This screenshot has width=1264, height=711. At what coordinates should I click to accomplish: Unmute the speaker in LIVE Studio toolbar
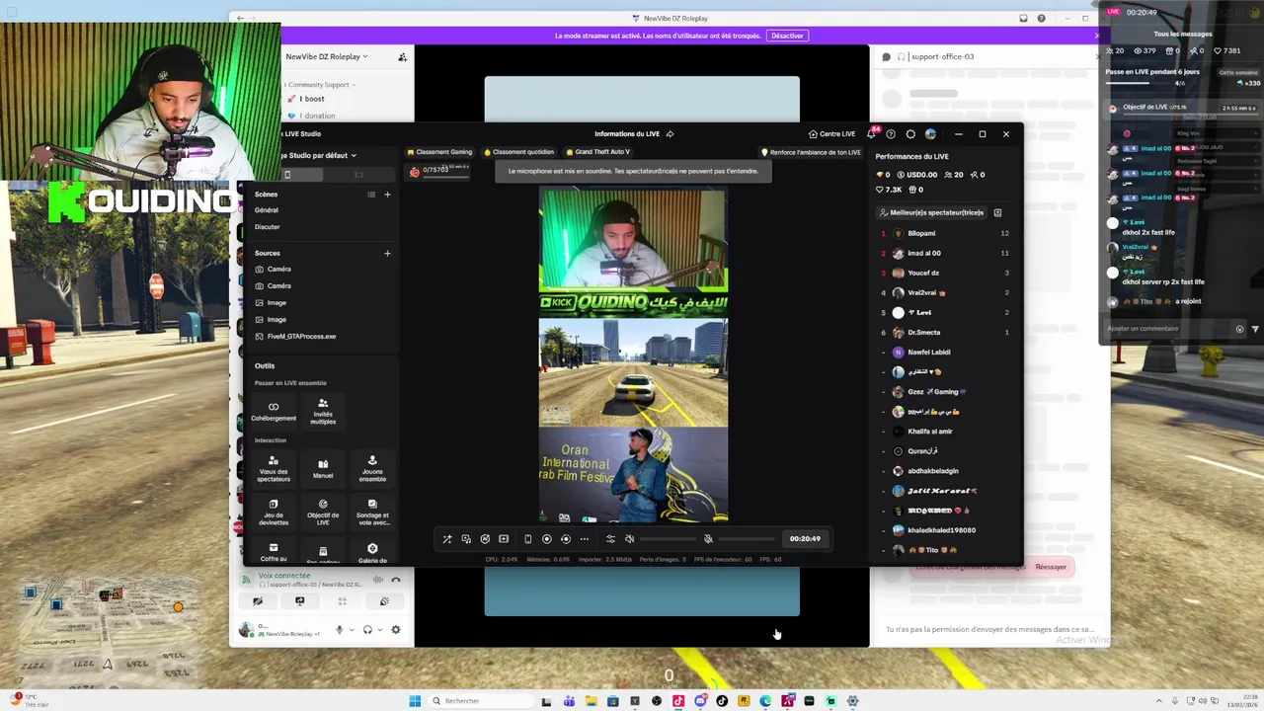coord(629,539)
